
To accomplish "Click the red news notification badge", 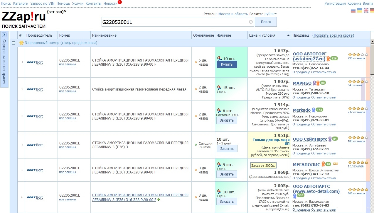I will (x=119, y=2).
